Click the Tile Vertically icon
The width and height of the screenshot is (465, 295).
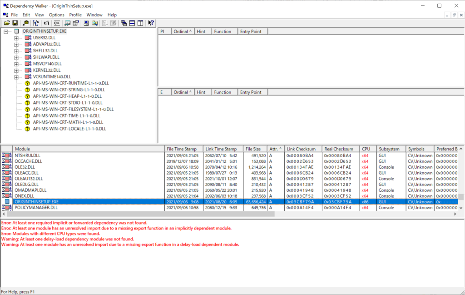(x=140, y=23)
